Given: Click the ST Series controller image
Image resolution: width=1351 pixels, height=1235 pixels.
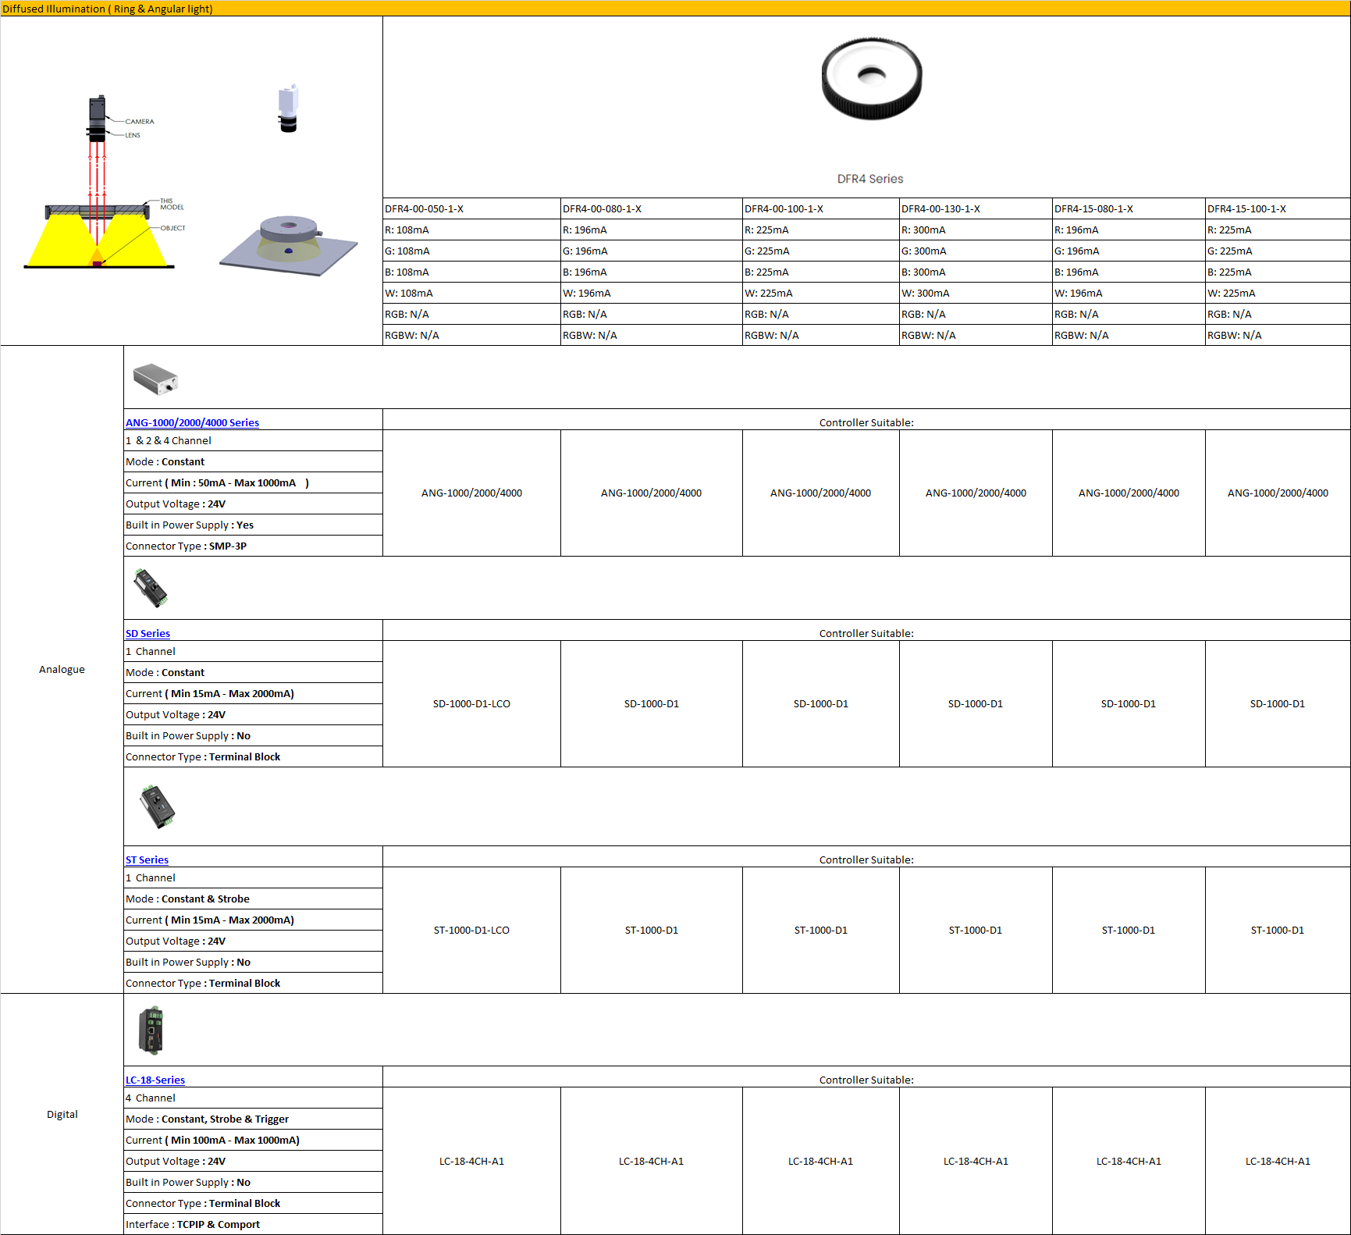Looking at the screenshot, I should coord(157,806).
